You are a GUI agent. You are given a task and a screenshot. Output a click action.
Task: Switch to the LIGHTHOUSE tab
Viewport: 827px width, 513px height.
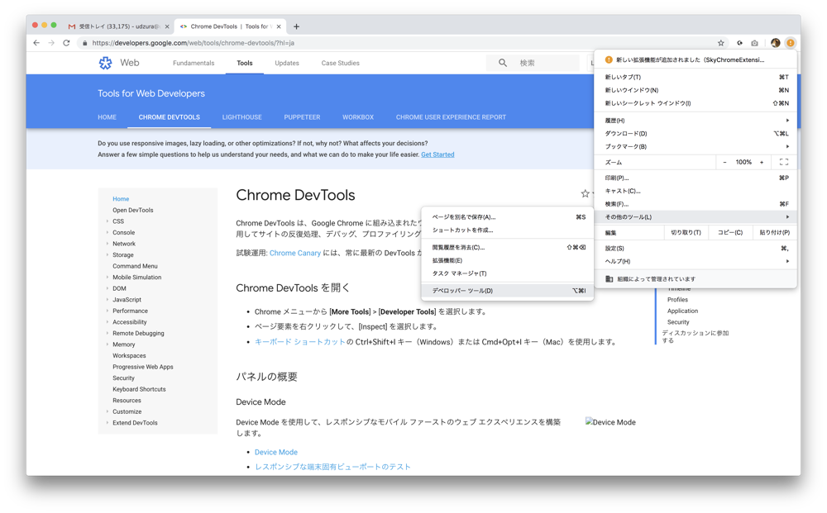coord(241,117)
